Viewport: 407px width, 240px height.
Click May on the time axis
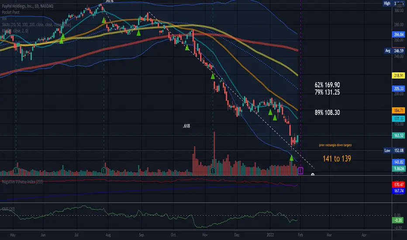[13, 235]
